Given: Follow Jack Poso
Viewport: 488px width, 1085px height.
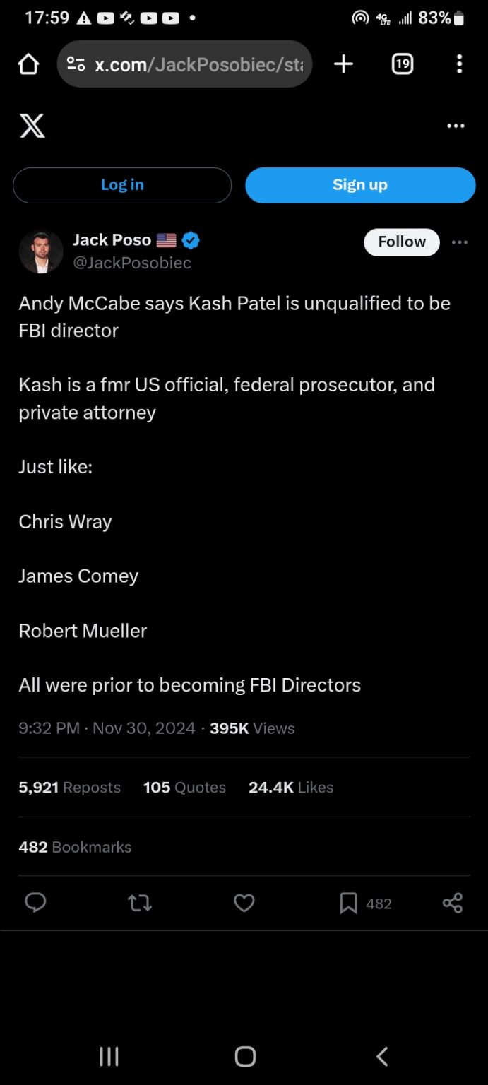Looking at the screenshot, I should 401,242.
